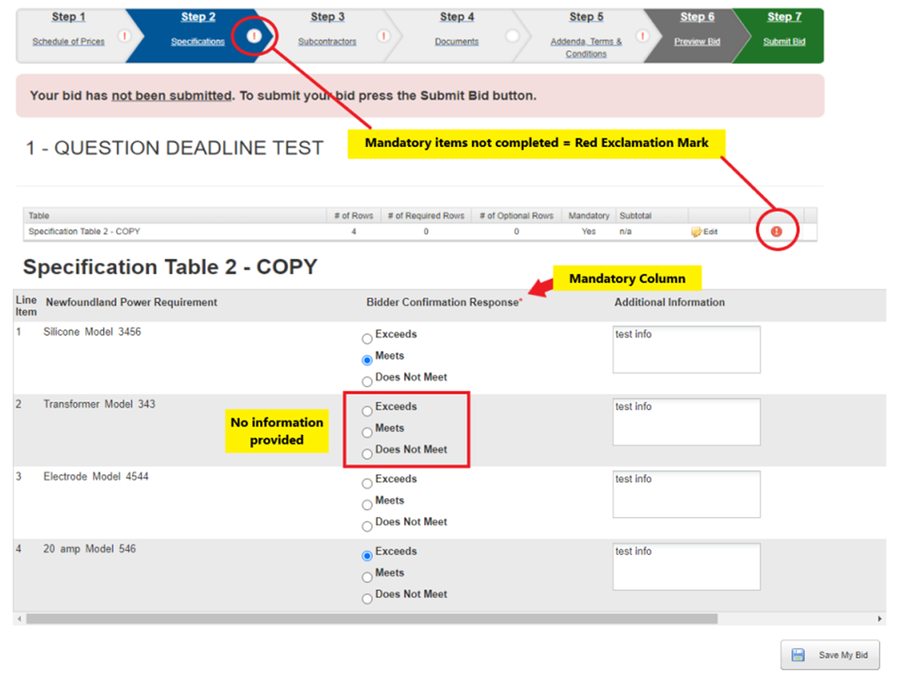This screenshot has height=680, width=899.
Task: Click Additional Information box for Silicone Model 3456
Action: [687, 349]
